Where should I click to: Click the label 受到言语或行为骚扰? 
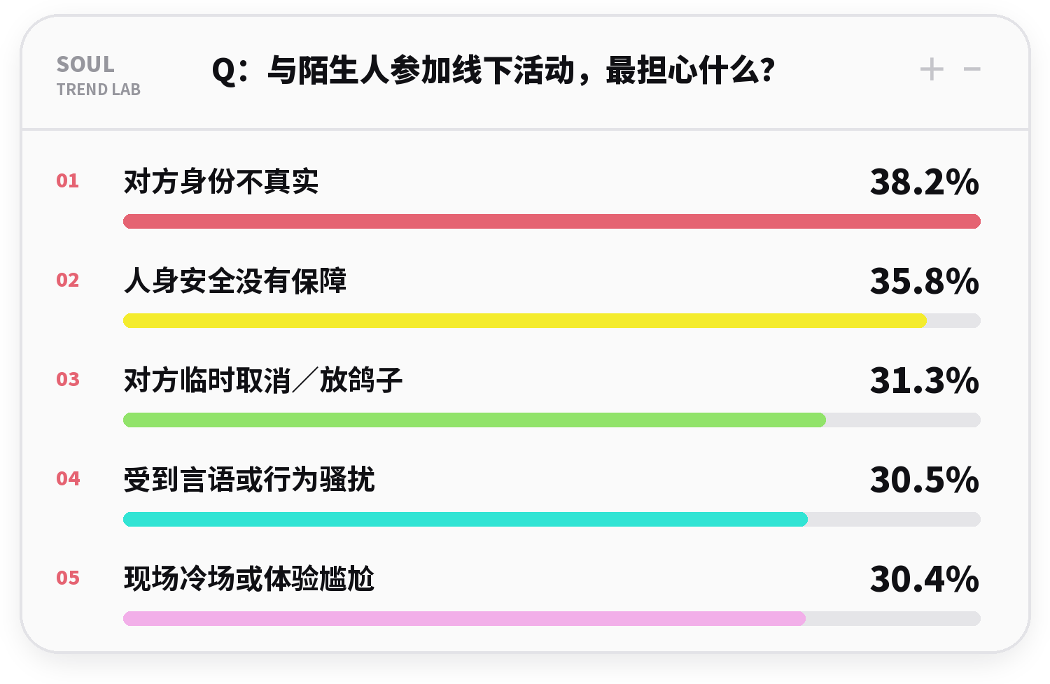249,480
